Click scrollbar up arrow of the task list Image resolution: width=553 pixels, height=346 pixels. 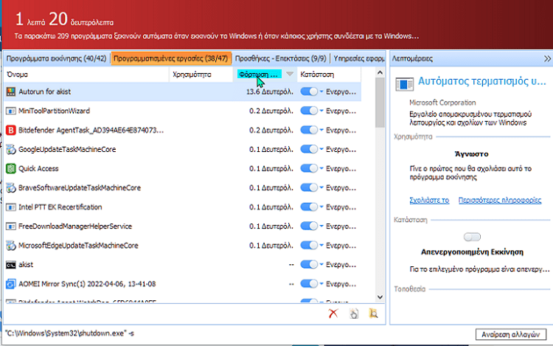[x=380, y=72]
